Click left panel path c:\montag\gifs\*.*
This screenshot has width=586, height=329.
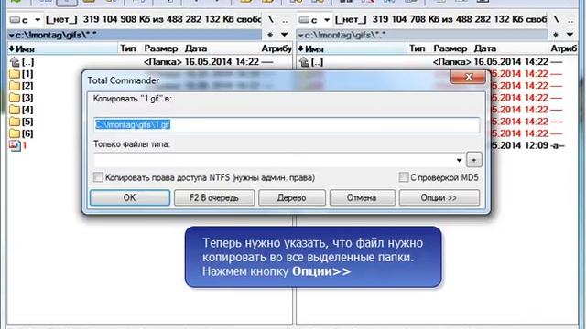[135, 35]
